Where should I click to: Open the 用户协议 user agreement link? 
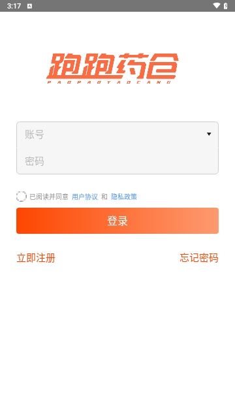(x=85, y=197)
